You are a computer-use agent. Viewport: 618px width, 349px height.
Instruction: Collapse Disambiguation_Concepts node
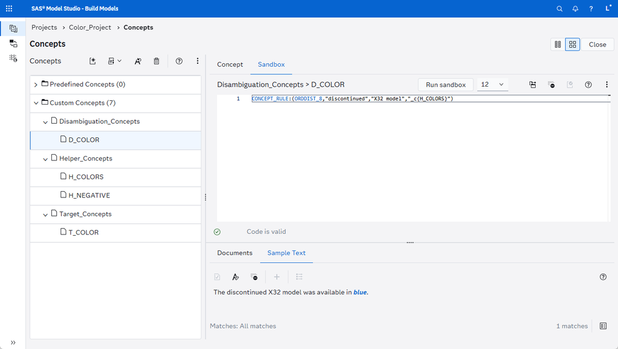click(45, 122)
